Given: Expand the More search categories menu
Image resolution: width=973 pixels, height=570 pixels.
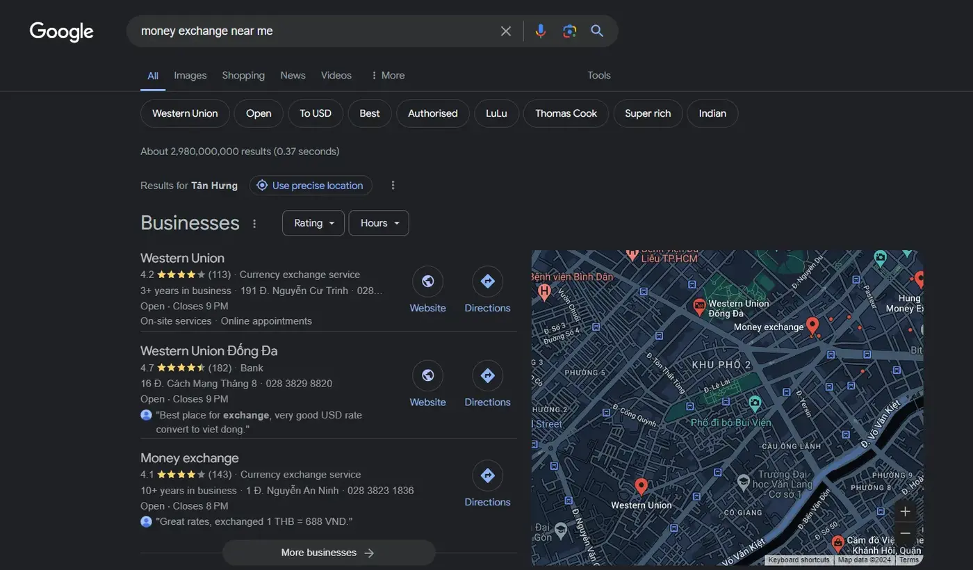Looking at the screenshot, I should (388, 76).
